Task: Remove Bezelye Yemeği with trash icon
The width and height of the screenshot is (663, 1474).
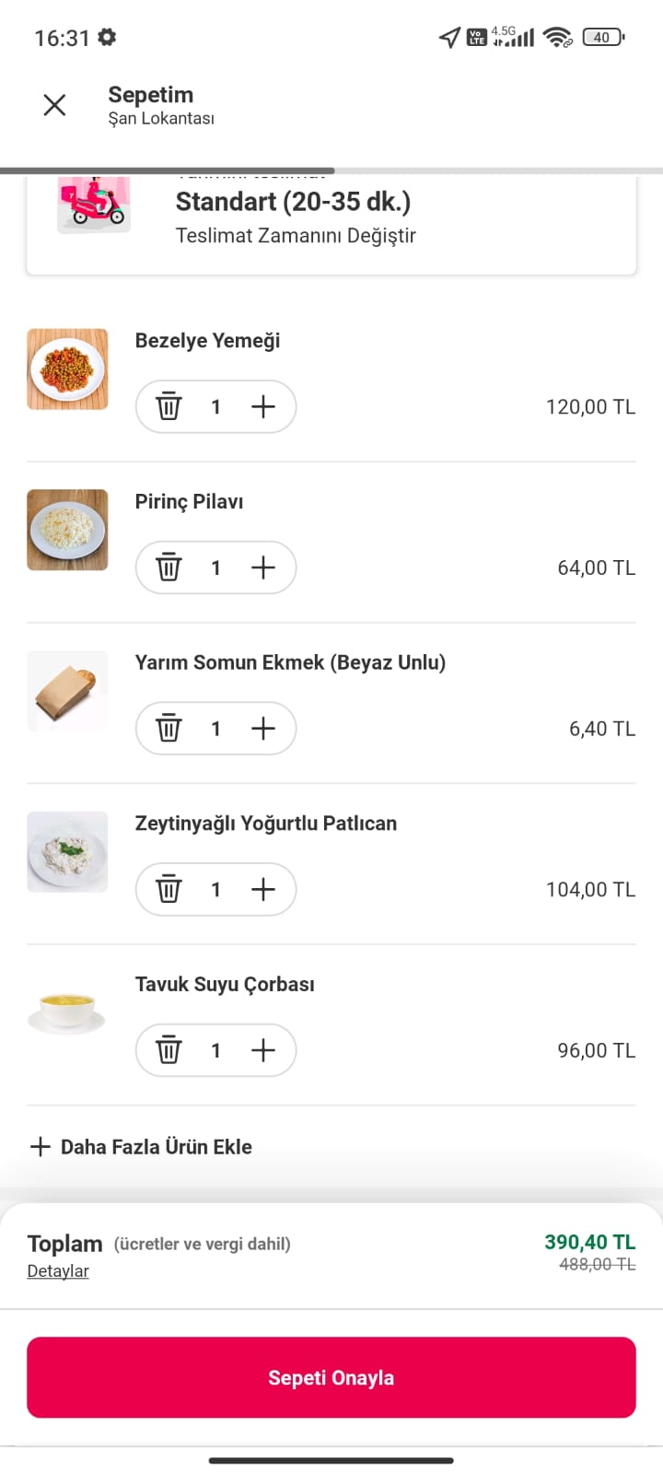Action: click(169, 406)
